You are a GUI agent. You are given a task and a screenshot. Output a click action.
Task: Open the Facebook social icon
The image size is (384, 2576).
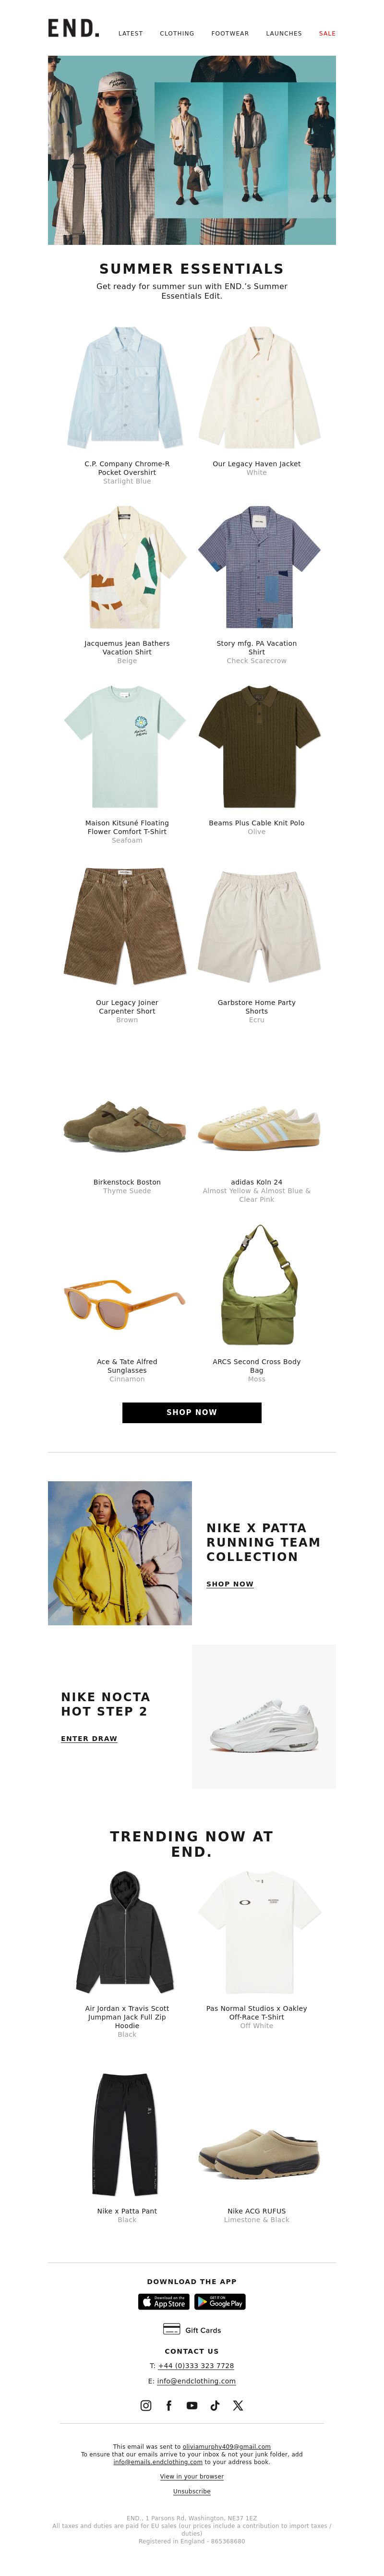pyautogui.click(x=169, y=2405)
